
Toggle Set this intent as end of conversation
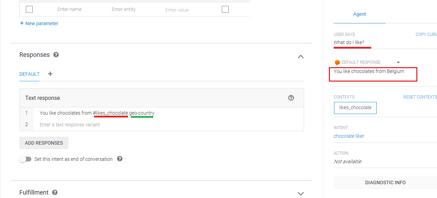click(x=25, y=159)
